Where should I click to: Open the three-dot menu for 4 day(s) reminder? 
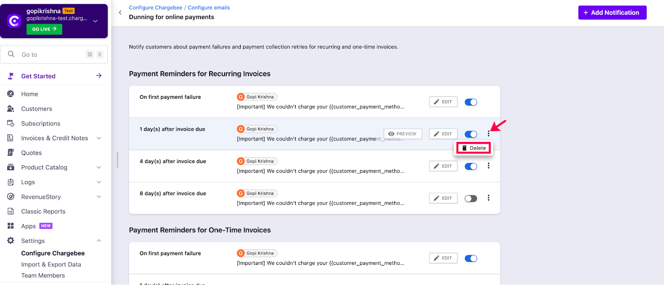click(x=488, y=166)
